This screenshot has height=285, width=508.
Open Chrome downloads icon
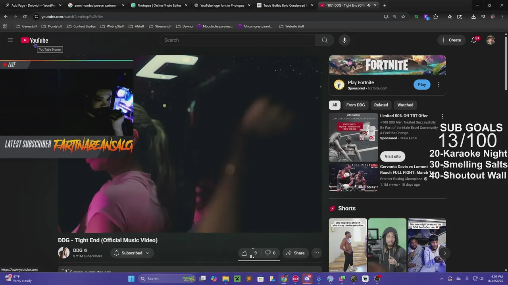(x=473, y=17)
